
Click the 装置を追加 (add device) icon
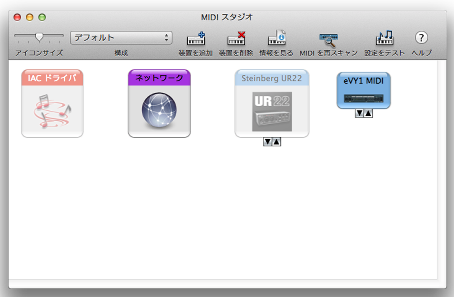(x=196, y=38)
